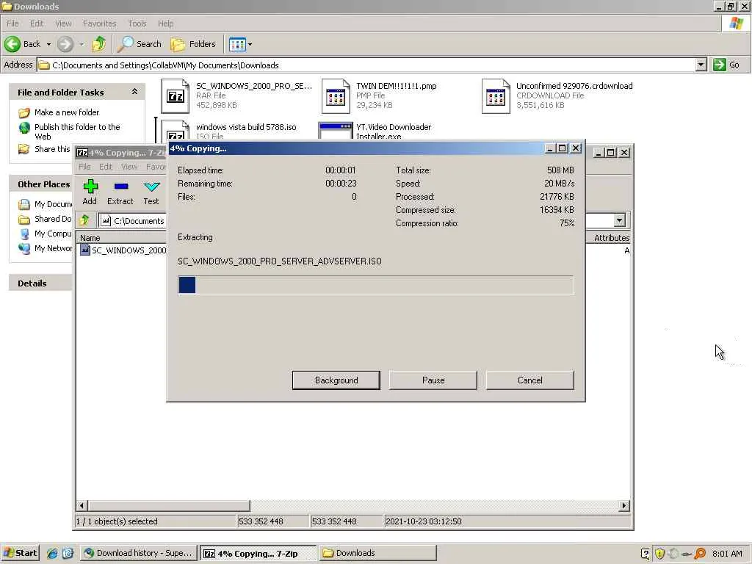This screenshot has height=564, width=752.
Task: Select the TWIN DEM!!1!1!1.pmp file icon
Action: coord(335,96)
